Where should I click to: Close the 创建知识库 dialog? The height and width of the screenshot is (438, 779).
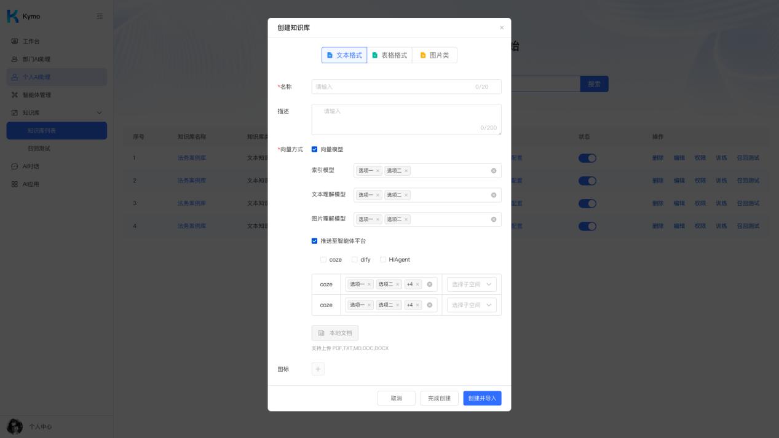click(502, 28)
